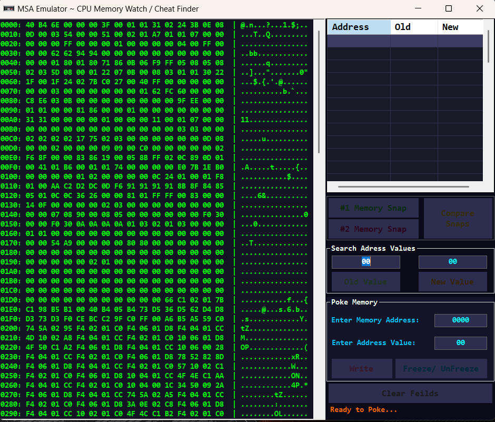Click memory row address 0110:
Viewport: 495px width, 422px height.
click(x=11, y=186)
